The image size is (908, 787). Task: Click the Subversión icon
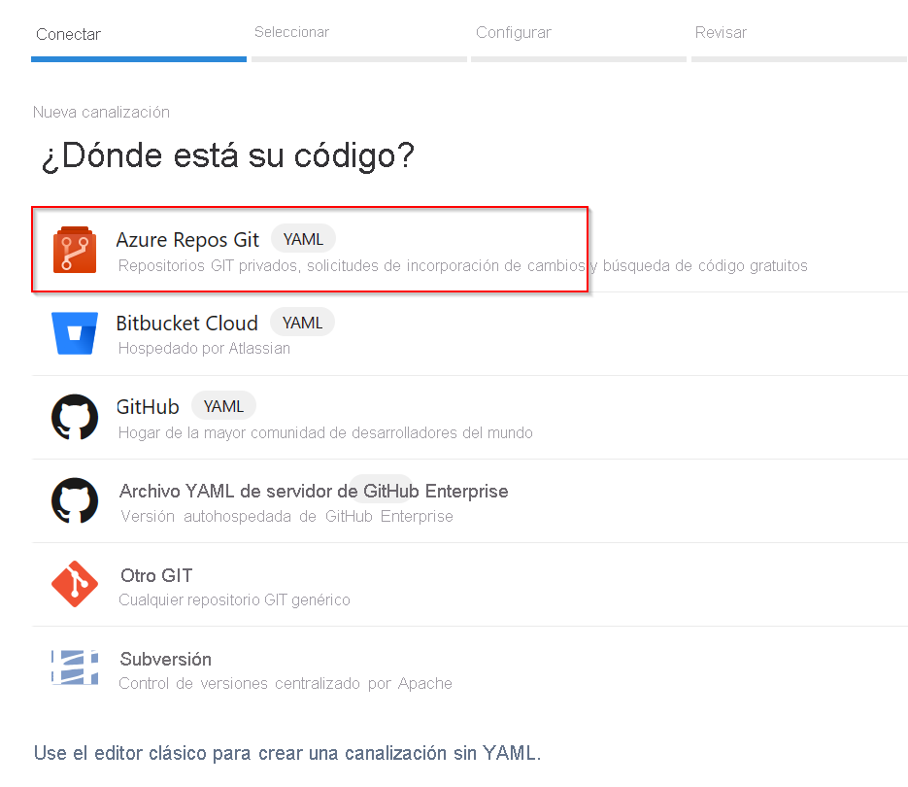point(75,667)
